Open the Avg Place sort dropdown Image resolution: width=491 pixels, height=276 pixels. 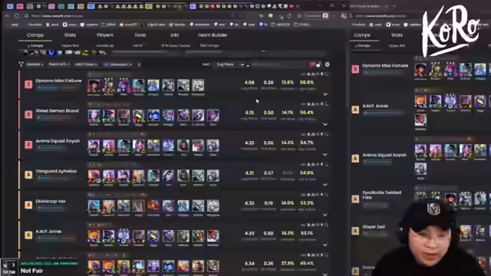point(230,64)
